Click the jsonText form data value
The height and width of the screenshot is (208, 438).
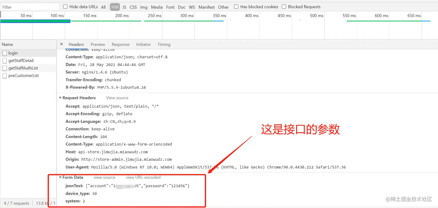138,186
